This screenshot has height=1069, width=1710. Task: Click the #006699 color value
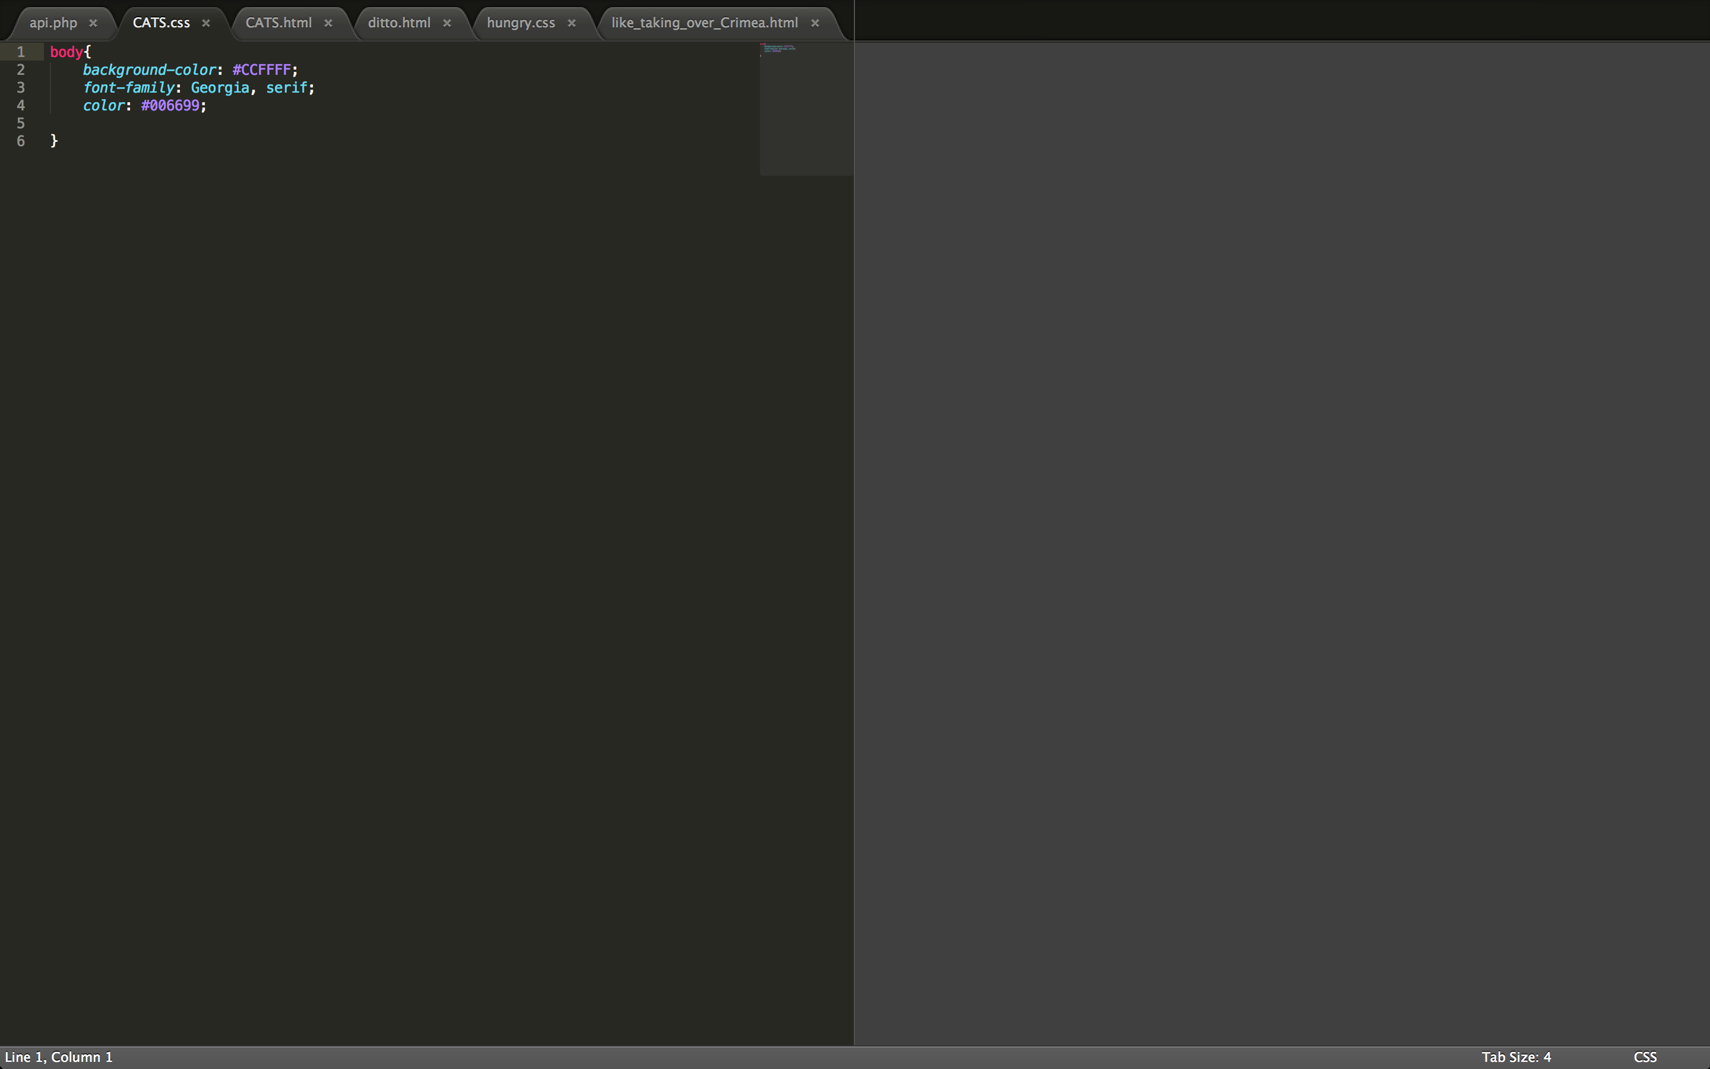tap(170, 105)
